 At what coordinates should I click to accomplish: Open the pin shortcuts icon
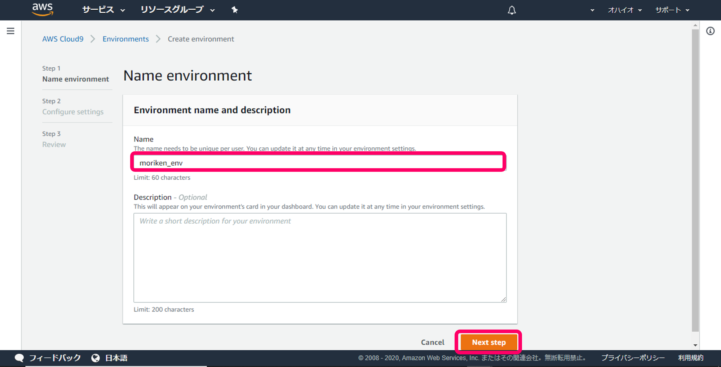tap(235, 10)
